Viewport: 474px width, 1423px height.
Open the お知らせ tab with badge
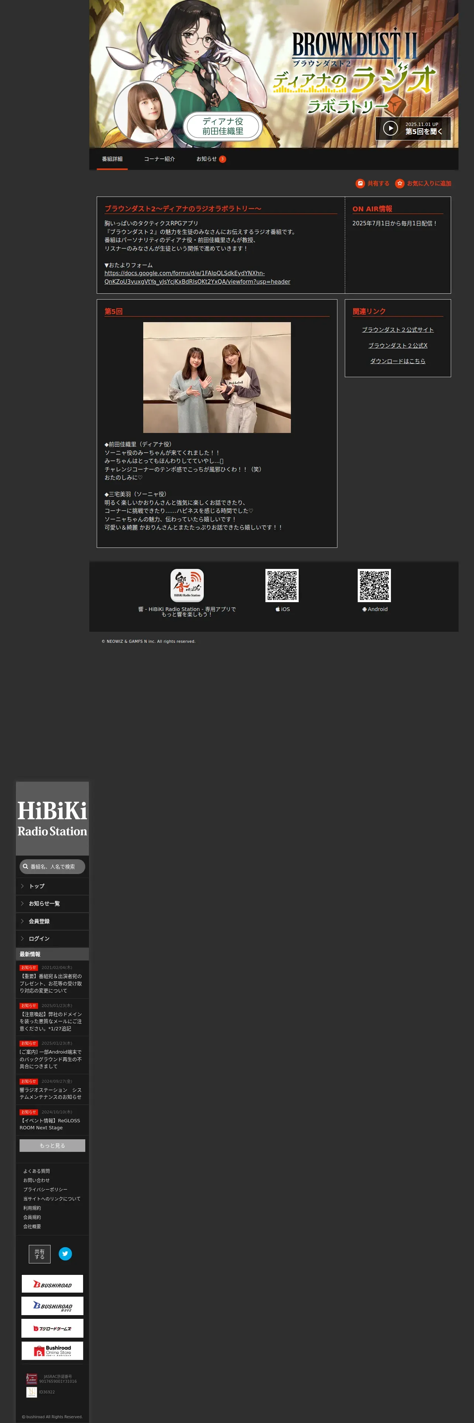211,159
